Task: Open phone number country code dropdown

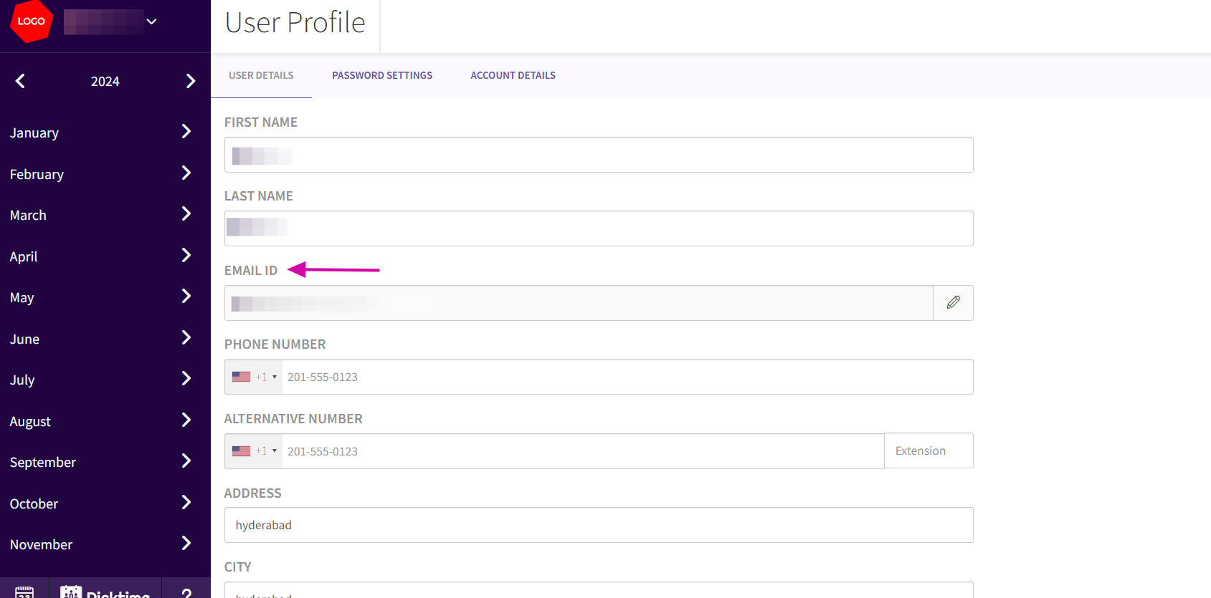Action: pyautogui.click(x=255, y=377)
